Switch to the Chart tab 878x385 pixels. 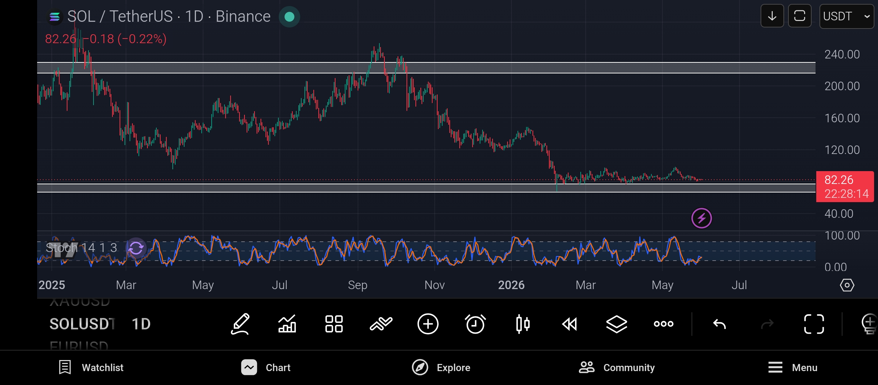pyautogui.click(x=266, y=368)
